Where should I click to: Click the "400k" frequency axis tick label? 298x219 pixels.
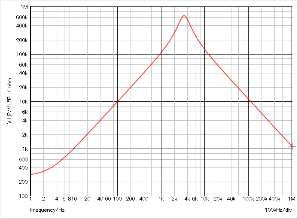tap(274, 199)
